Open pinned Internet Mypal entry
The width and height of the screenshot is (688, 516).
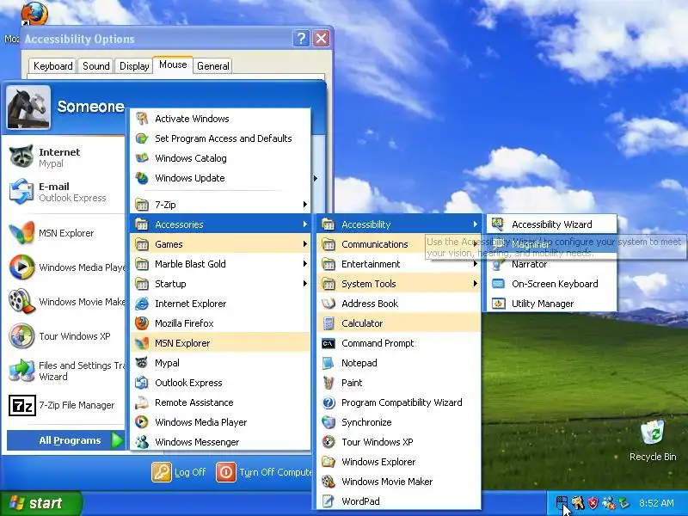(x=66, y=157)
